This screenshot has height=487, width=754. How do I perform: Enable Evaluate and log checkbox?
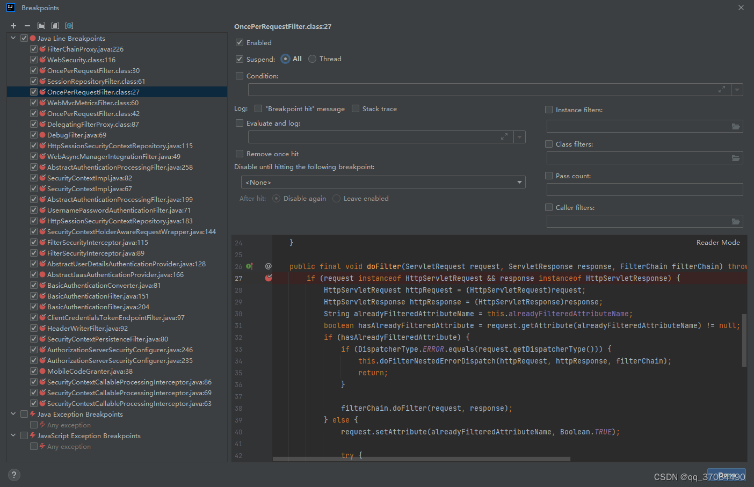point(240,123)
